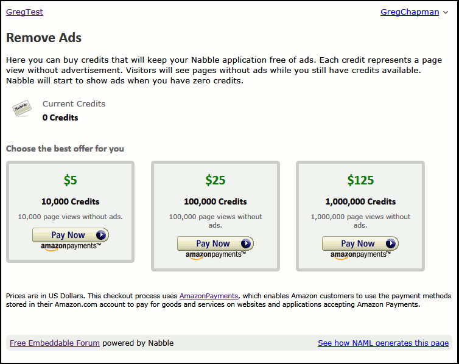Click Amazon Payments logo under $125 offer
Image resolution: width=459 pixels, height=364 pixels.
tap(360, 256)
